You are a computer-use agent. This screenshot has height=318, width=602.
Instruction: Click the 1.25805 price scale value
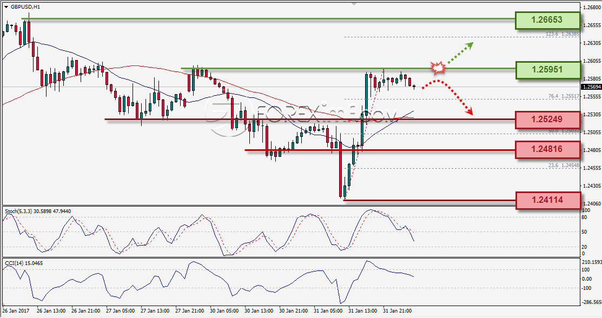(592, 79)
